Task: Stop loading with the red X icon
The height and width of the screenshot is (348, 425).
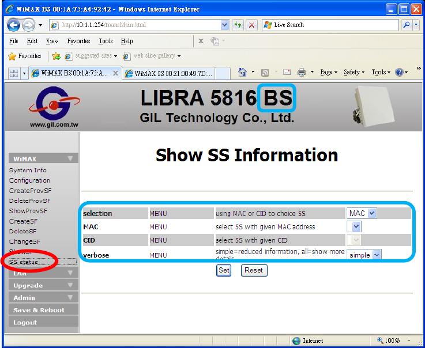Action: click(x=251, y=25)
